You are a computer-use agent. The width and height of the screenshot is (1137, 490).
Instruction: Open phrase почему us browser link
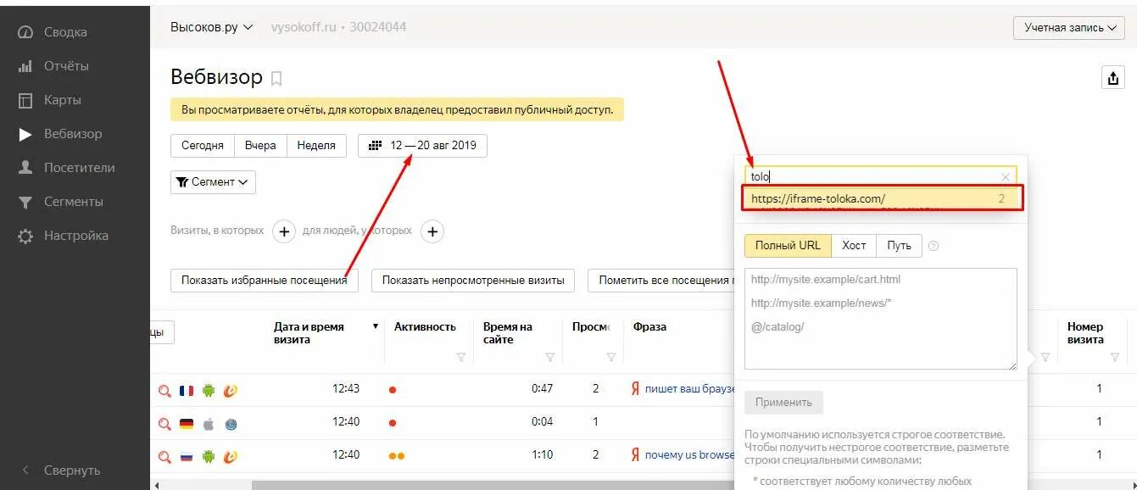689,455
